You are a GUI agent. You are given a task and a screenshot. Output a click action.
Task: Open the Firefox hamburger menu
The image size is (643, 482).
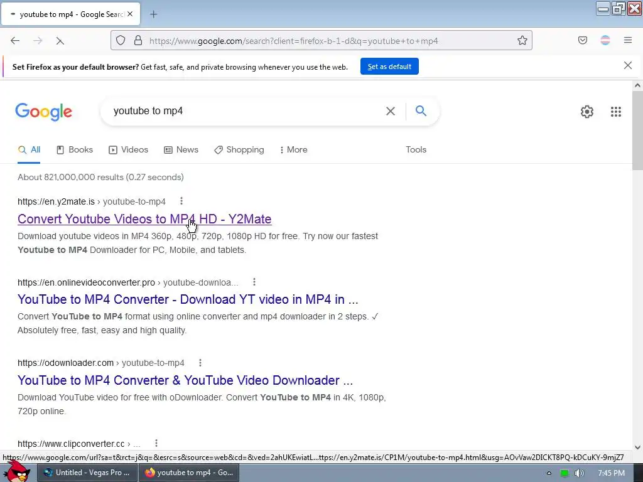click(627, 40)
